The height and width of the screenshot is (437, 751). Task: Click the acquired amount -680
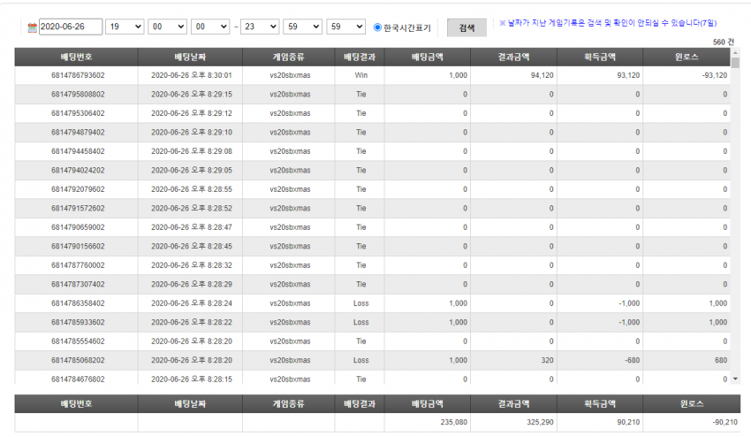(633, 360)
